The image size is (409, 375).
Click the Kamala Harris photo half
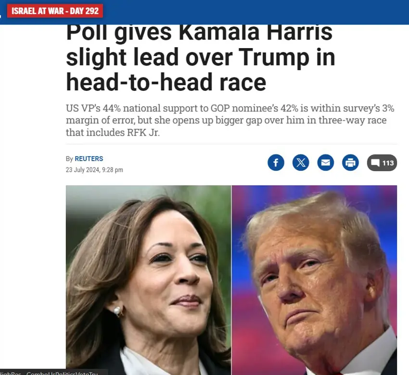[148, 280]
